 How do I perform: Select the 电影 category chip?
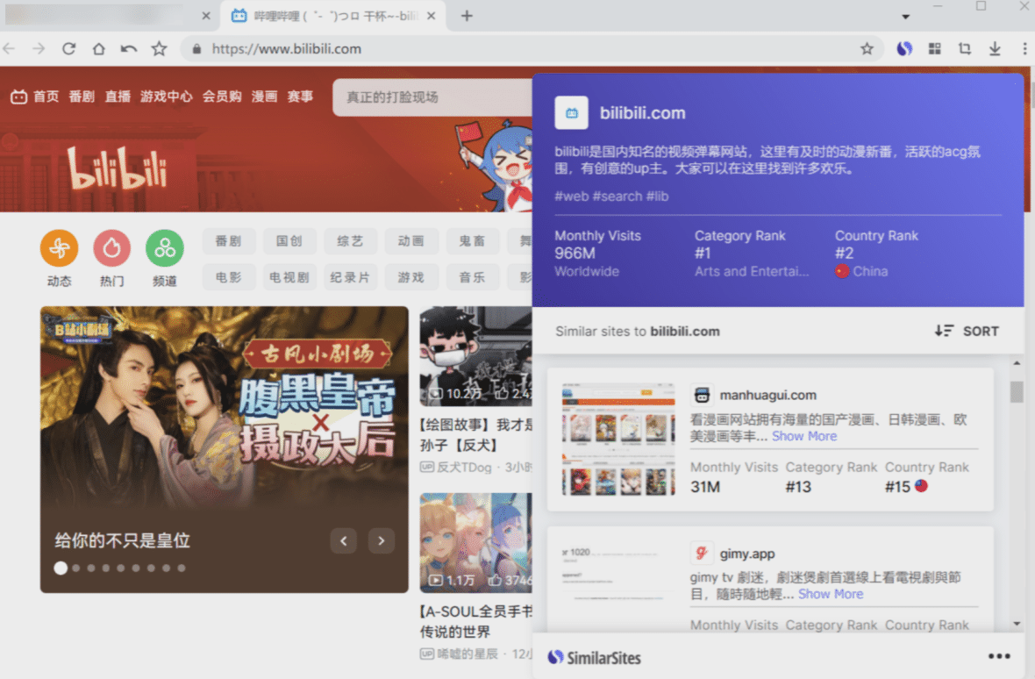(x=228, y=277)
